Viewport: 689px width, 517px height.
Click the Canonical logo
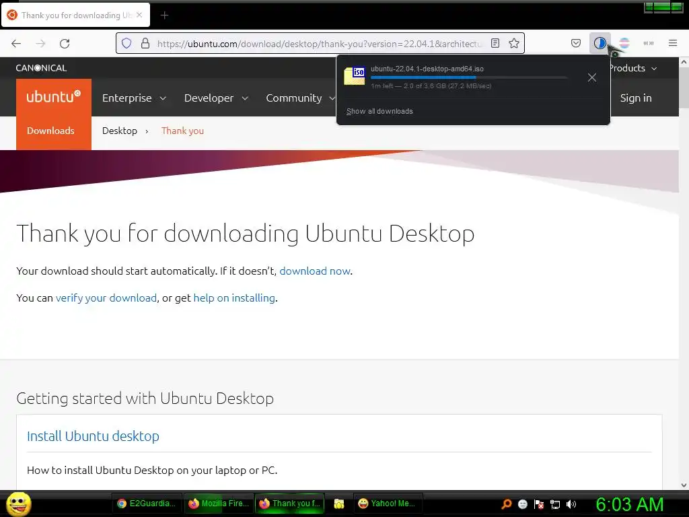pyautogui.click(x=41, y=68)
